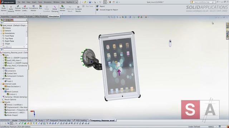Expand the Contact Sets node
Viewport: 229px width, 128px height.
click(4, 74)
